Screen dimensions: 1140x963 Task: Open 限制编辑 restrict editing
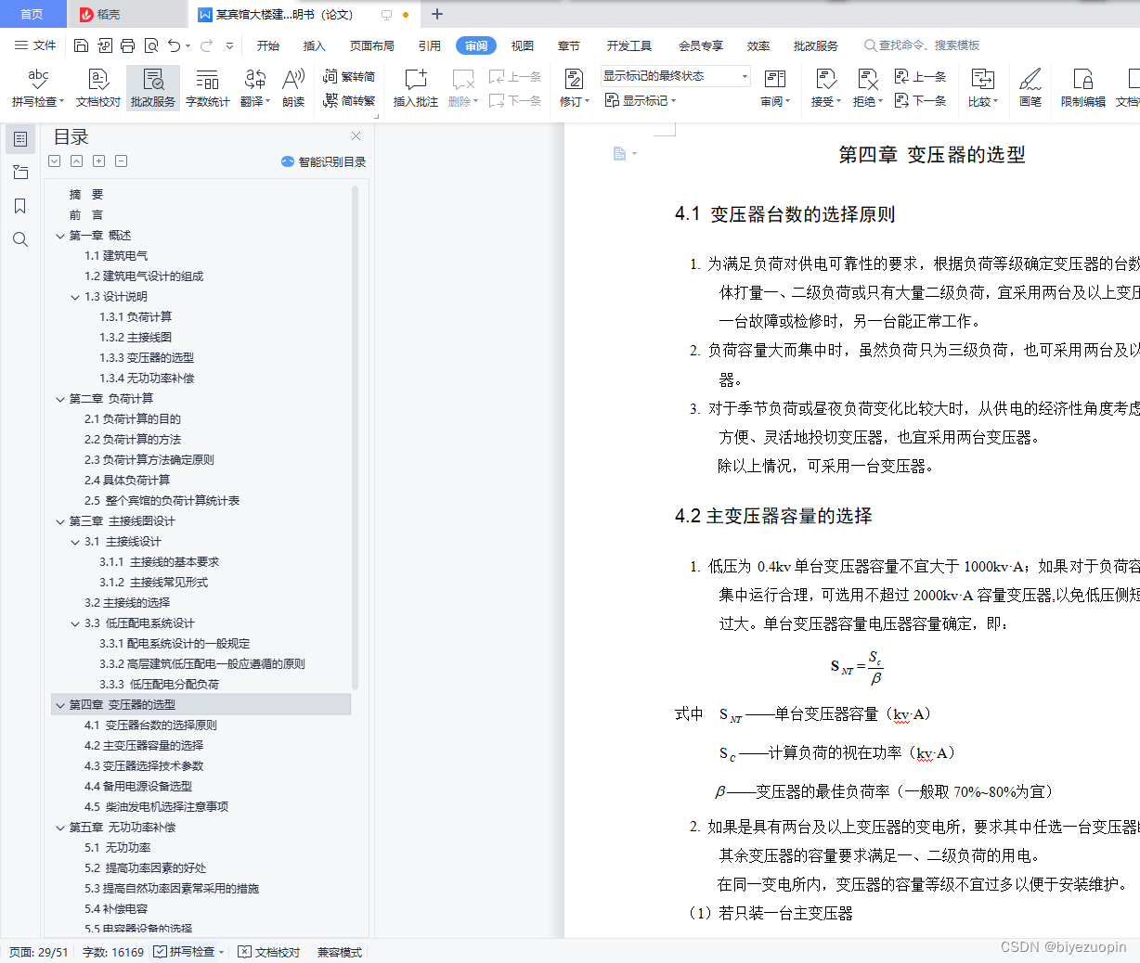1083,88
